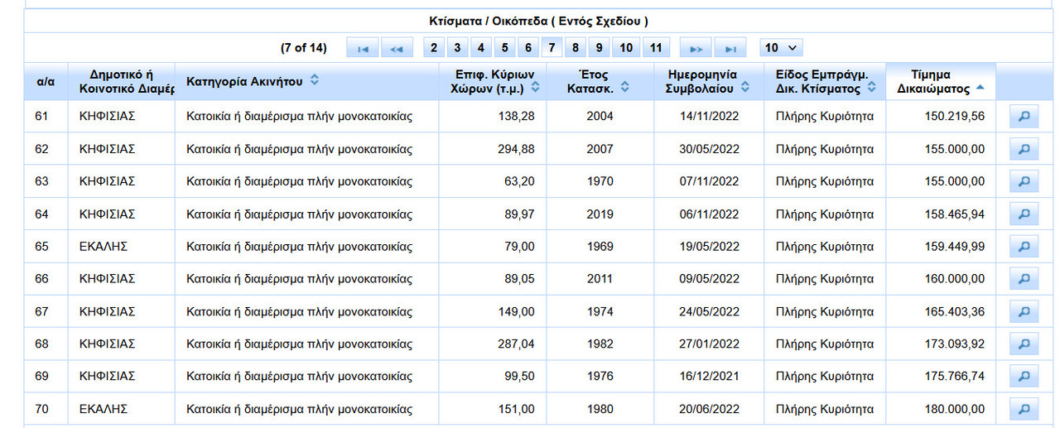Screen dimensions: 1060x428
Task: Select area value 287,04
Action: (492, 344)
